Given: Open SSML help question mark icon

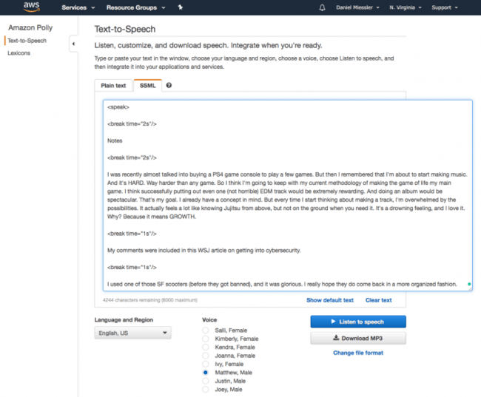Looking at the screenshot, I should pyautogui.click(x=169, y=85).
